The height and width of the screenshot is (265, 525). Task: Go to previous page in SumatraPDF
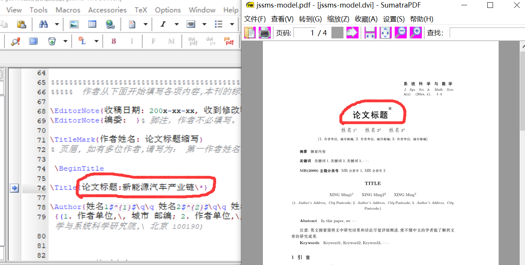tap(337, 33)
